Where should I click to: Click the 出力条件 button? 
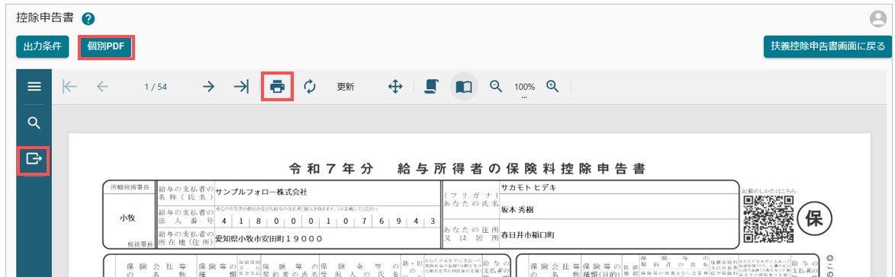tap(43, 46)
